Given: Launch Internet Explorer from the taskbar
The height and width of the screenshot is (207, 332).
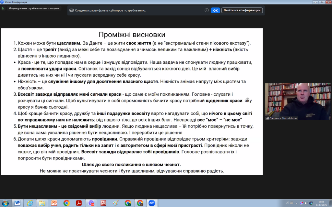Looking at the screenshot, I should coord(30,203).
